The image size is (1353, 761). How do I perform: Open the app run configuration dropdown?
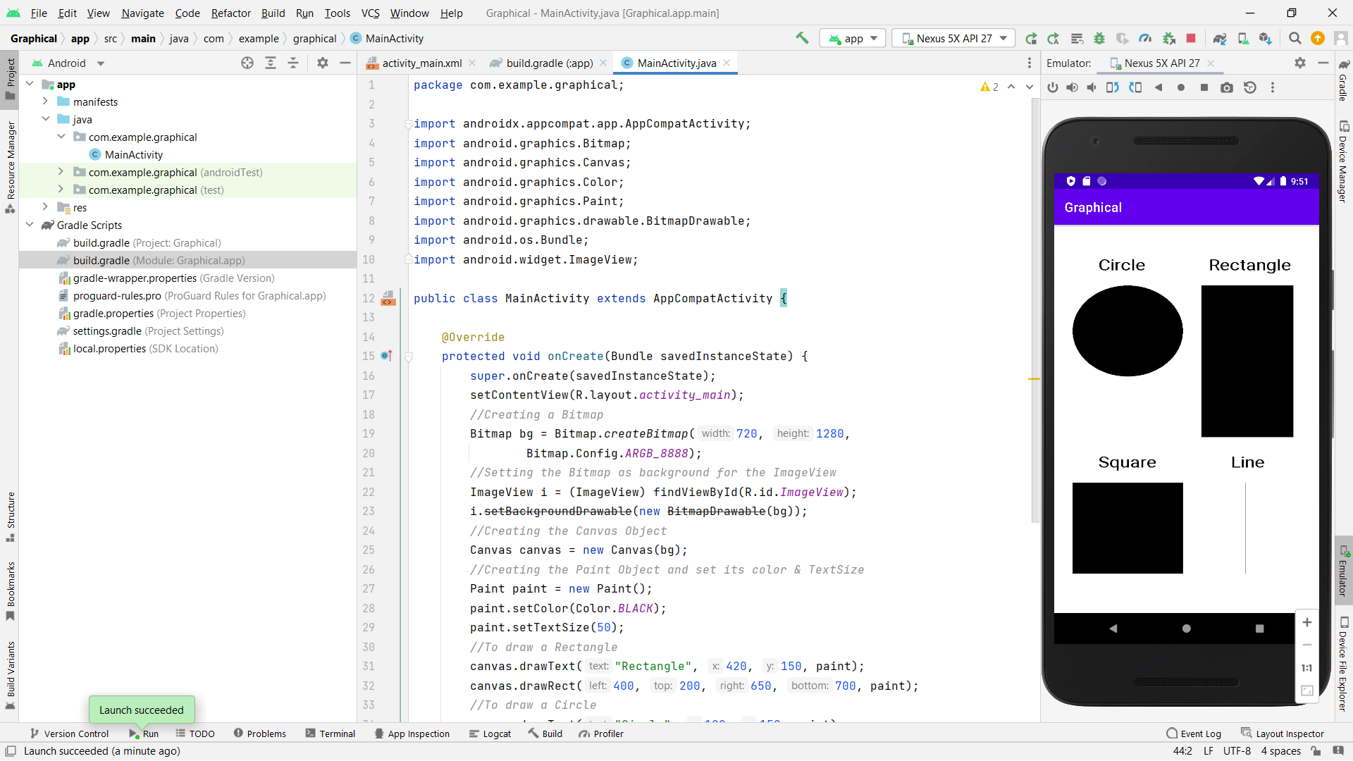point(853,38)
